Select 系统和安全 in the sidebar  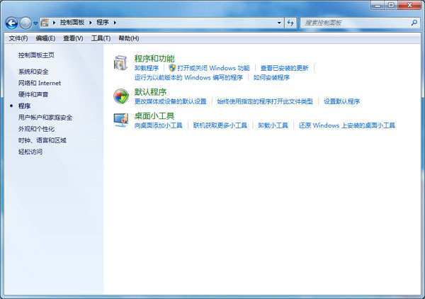(33, 72)
